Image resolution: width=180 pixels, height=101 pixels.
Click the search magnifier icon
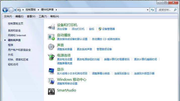point(175,10)
